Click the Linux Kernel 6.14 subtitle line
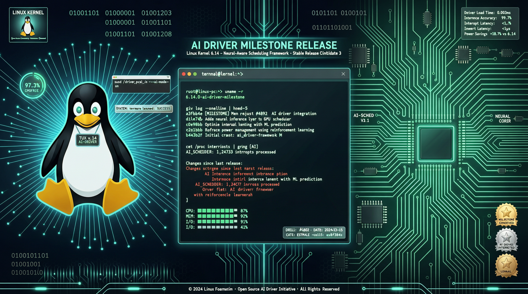Viewport: 528px width, 294px height. click(x=264, y=53)
